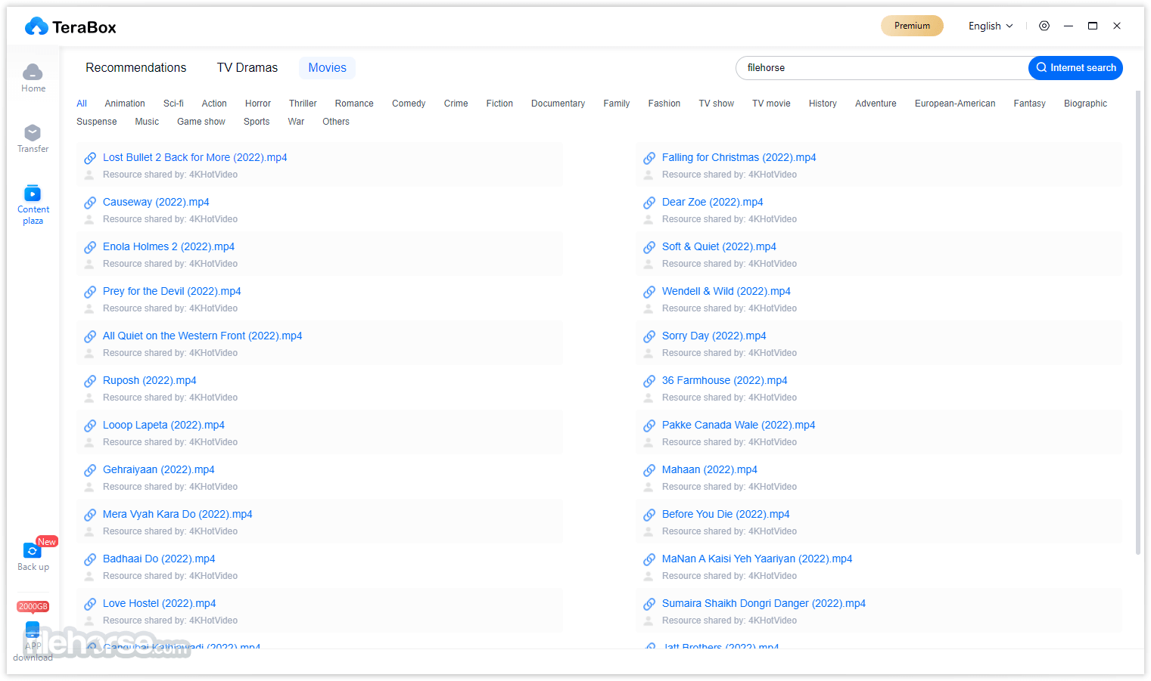Viewport: 1151px width, 681px height.
Task: Click link icon beside Badhaai Do
Action: pos(90,559)
